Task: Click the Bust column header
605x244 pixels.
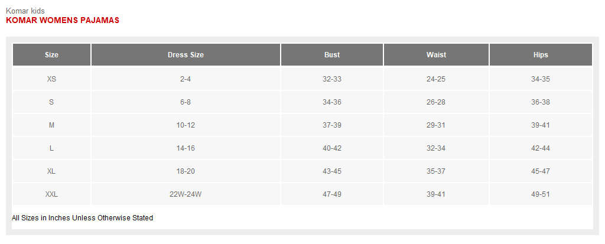Action: (332, 55)
